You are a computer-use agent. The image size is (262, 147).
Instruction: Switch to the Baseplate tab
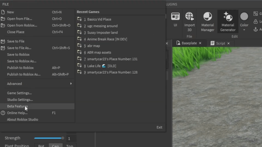(189, 43)
